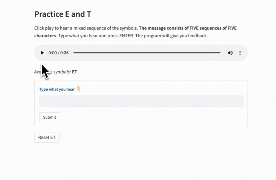Click the pointing-down hand emoji icon
Screen dimensions: 276x180
(78, 89)
